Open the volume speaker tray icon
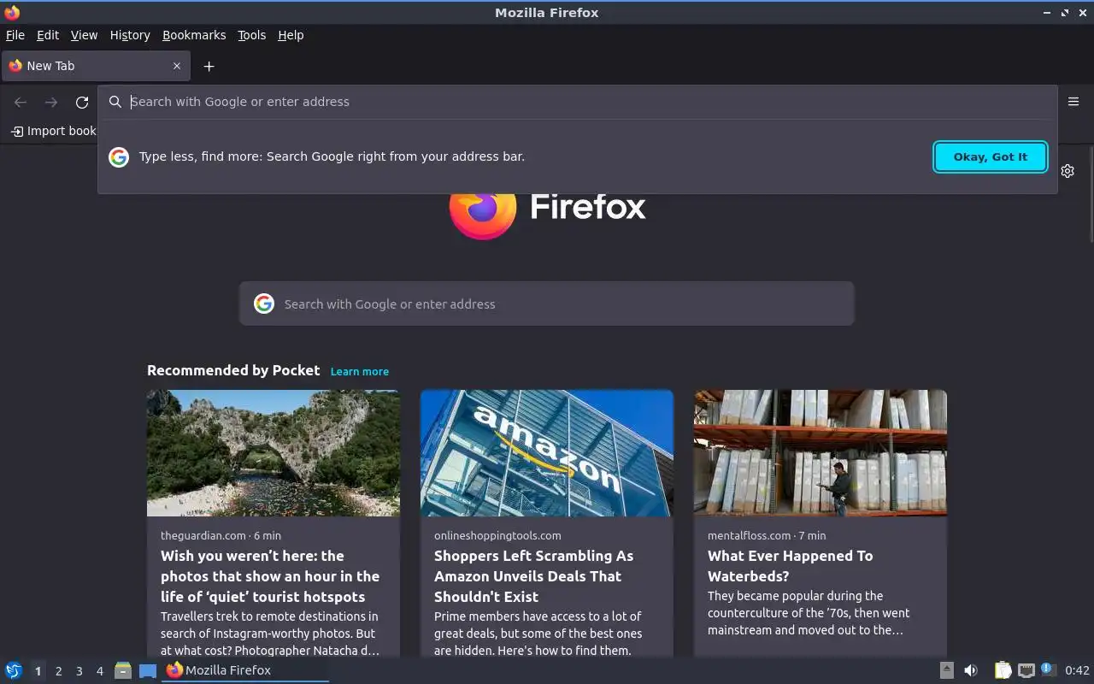Viewport: 1094px width, 684px height. pyautogui.click(x=971, y=670)
